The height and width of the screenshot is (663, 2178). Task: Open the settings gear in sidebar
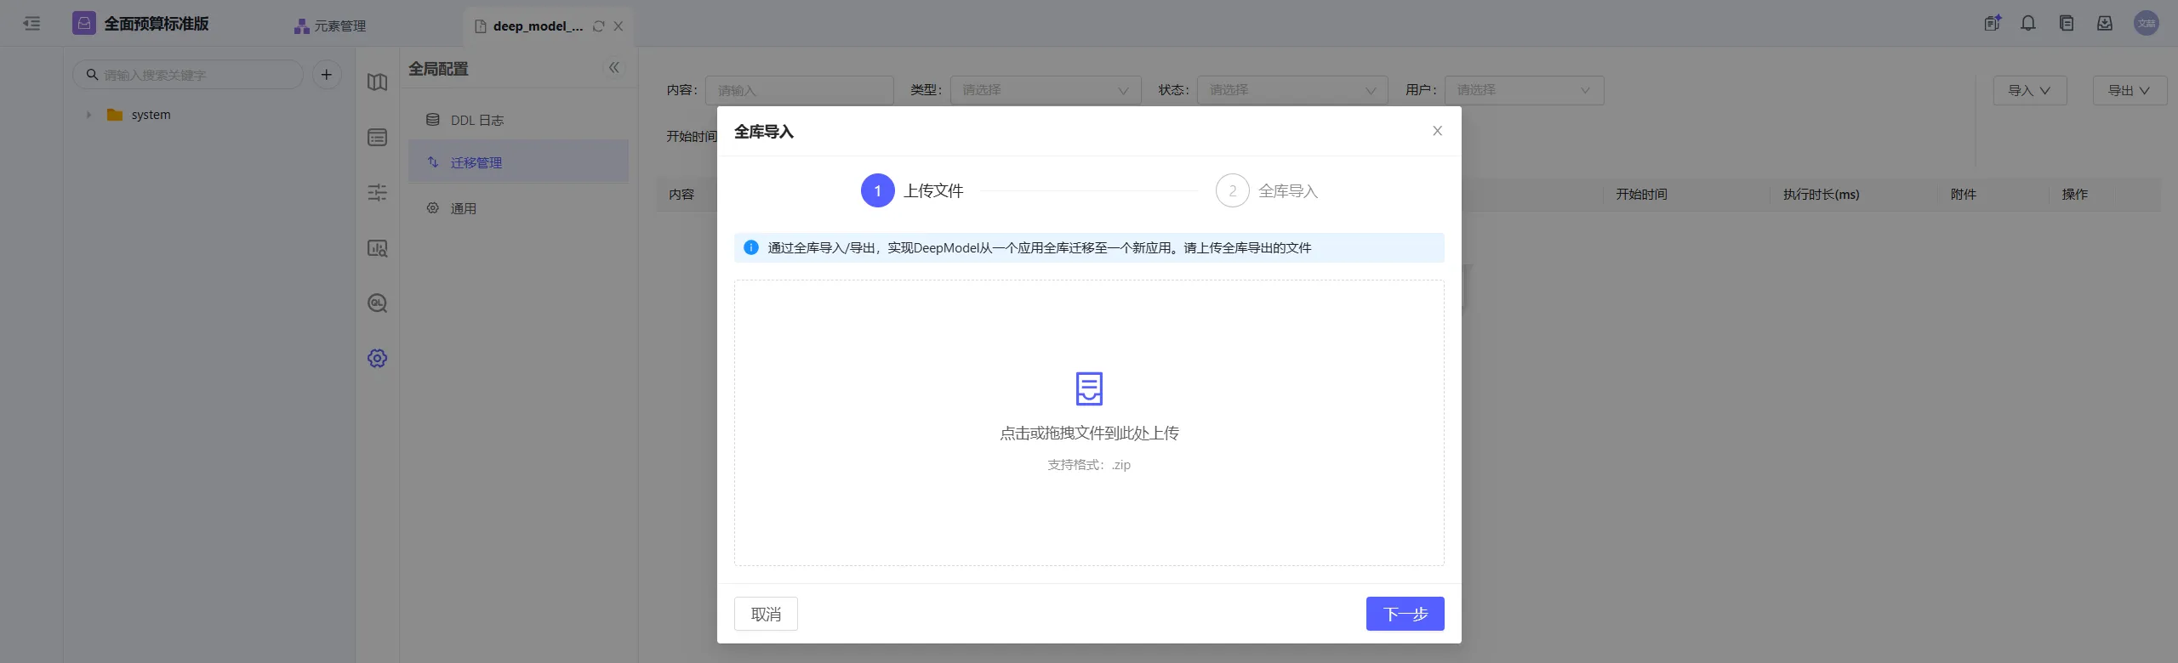(377, 358)
